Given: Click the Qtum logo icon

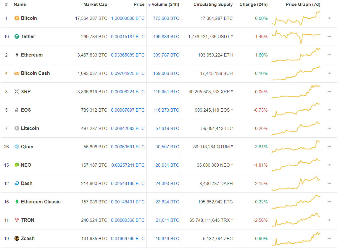Looking at the screenshot, I should click(17, 147).
